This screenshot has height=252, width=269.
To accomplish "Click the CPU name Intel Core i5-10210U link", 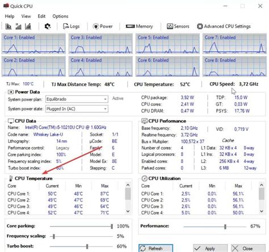I will click(66, 127).
